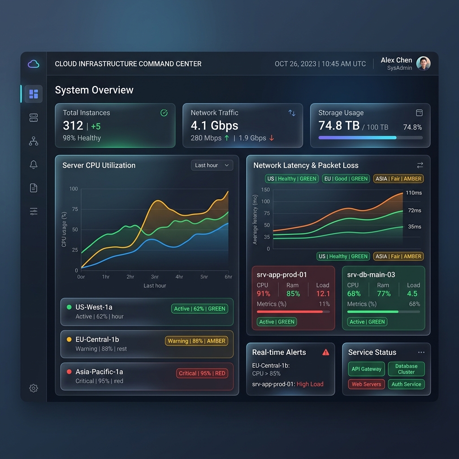The image size is (459, 459).
Task: Click Active GREEN badge on srv-app-prod-01
Action: click(277, 322)
